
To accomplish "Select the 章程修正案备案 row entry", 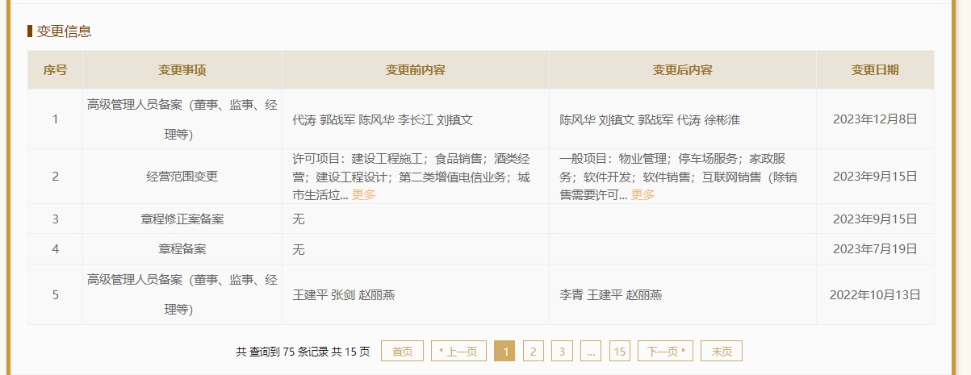I will click(182, 219).
